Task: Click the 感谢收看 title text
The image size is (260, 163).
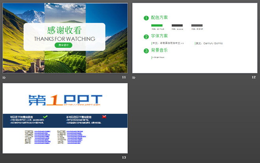Action: click(64, 30)
